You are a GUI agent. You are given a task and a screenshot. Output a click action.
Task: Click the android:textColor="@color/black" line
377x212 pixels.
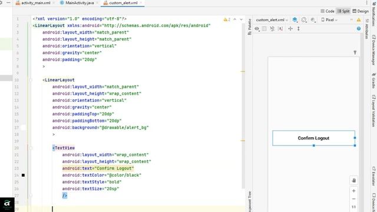(102, 175)
